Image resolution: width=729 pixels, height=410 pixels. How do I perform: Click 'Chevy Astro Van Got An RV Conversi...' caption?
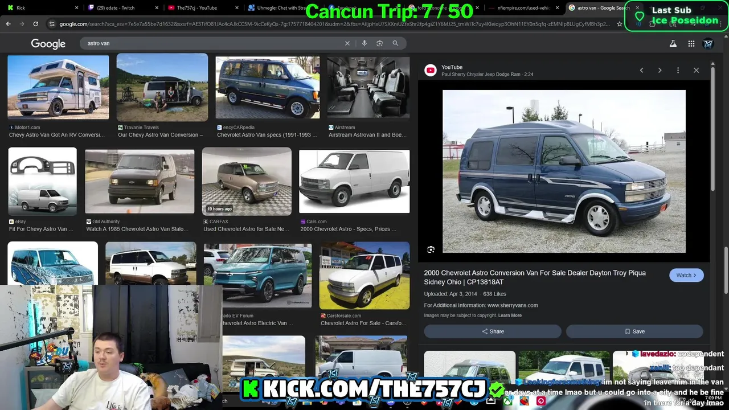pyautogui.click(x=57, y=135)
